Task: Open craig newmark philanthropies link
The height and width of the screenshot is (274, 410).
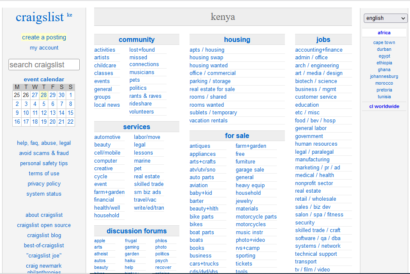Action: coord(44,269)
